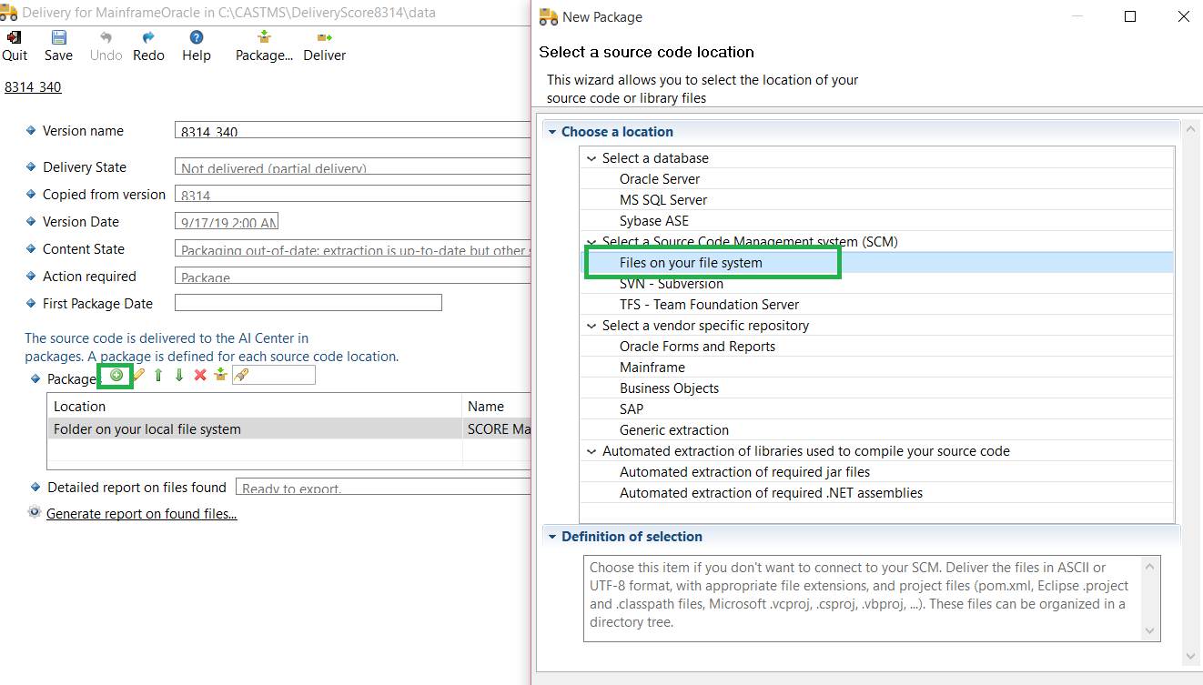This screenshot has width=1203, height=685.
Task: Move package up with green arrow
Action: [x=158, y=375]
